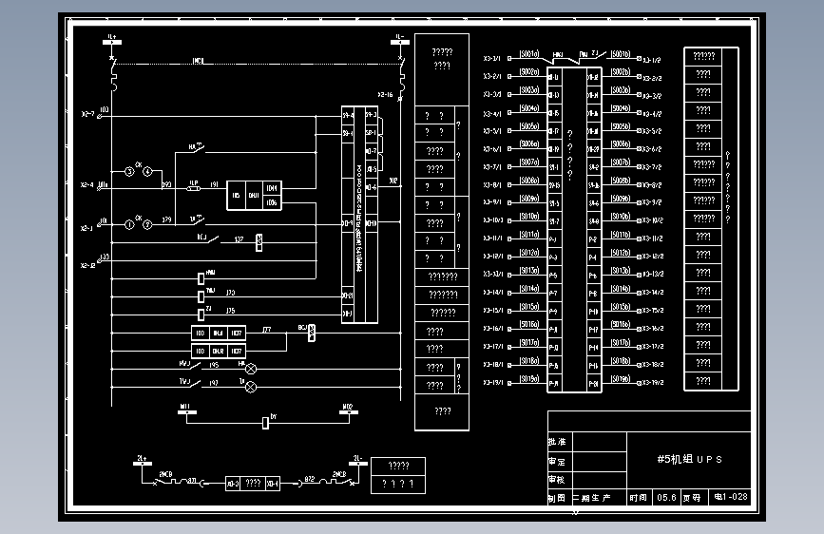Click the wire number '195'
This screenshot has width=824, height=534.
(x=214, y=365)
